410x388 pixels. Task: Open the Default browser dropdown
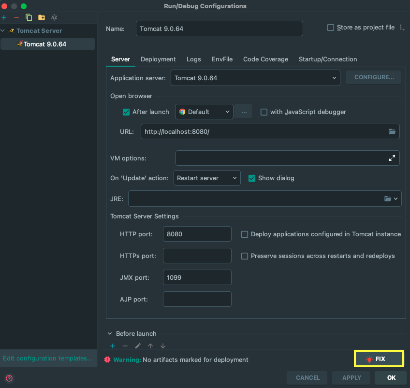pos(204,112)
